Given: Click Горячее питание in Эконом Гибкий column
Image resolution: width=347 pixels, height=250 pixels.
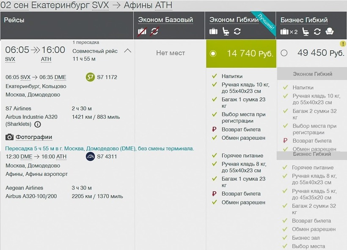Looking at the screenshot, I should click(x=242, y=156).
